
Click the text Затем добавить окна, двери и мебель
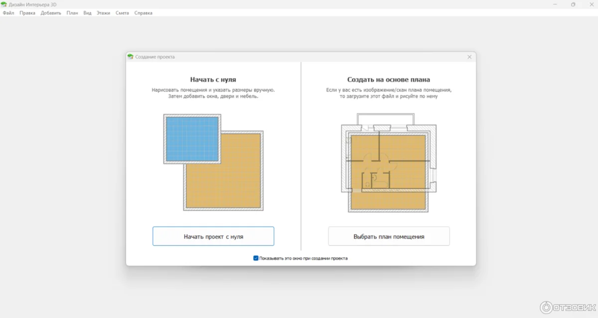(x=213, y=96)
